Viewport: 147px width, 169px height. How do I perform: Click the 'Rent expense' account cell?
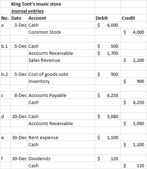pos(61,137)
